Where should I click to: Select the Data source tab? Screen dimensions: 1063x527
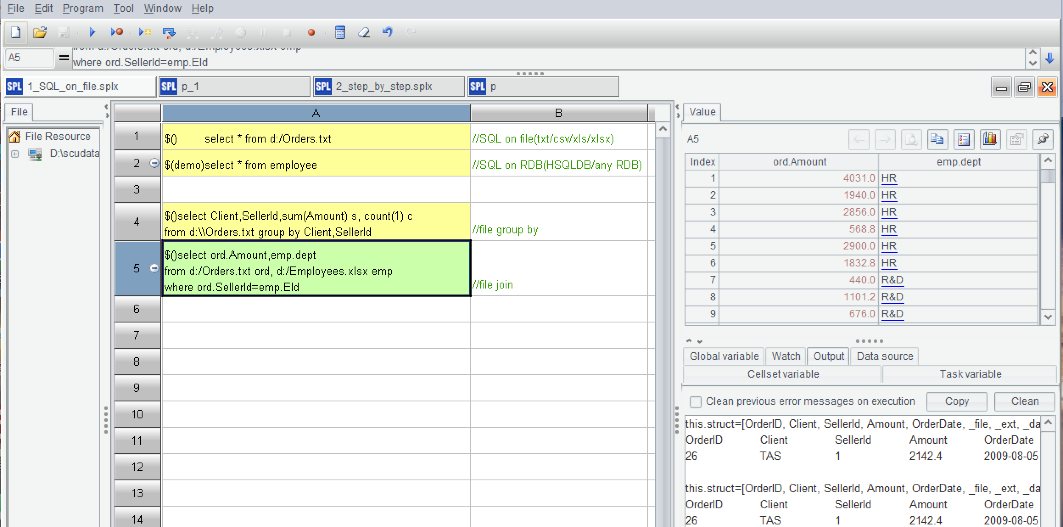[884, 356]
